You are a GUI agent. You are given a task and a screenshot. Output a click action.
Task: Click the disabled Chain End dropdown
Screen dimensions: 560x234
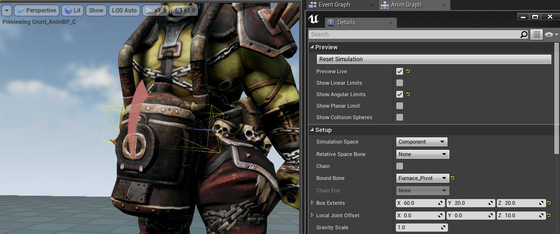click(423, 190)
